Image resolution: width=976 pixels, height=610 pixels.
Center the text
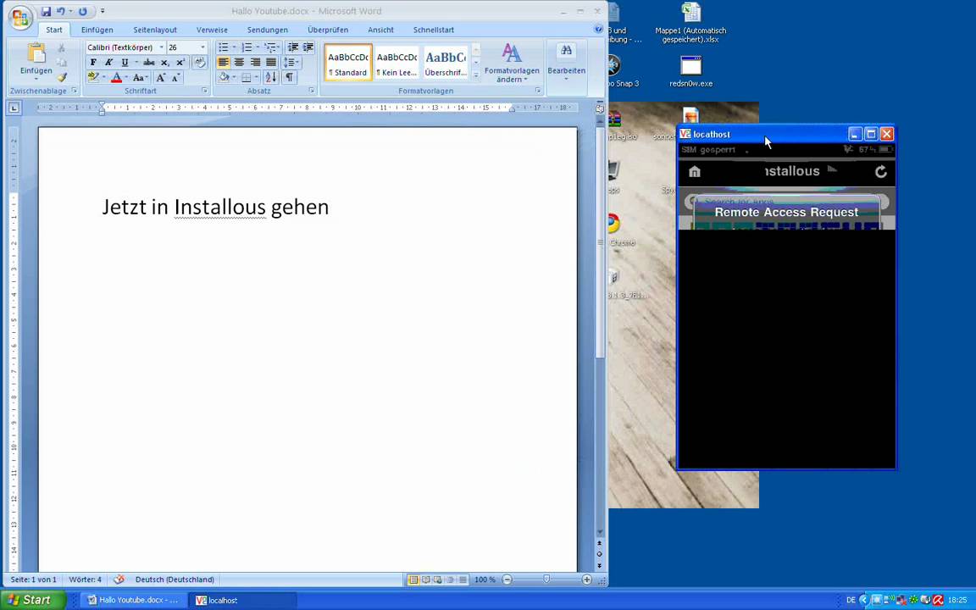239,62
